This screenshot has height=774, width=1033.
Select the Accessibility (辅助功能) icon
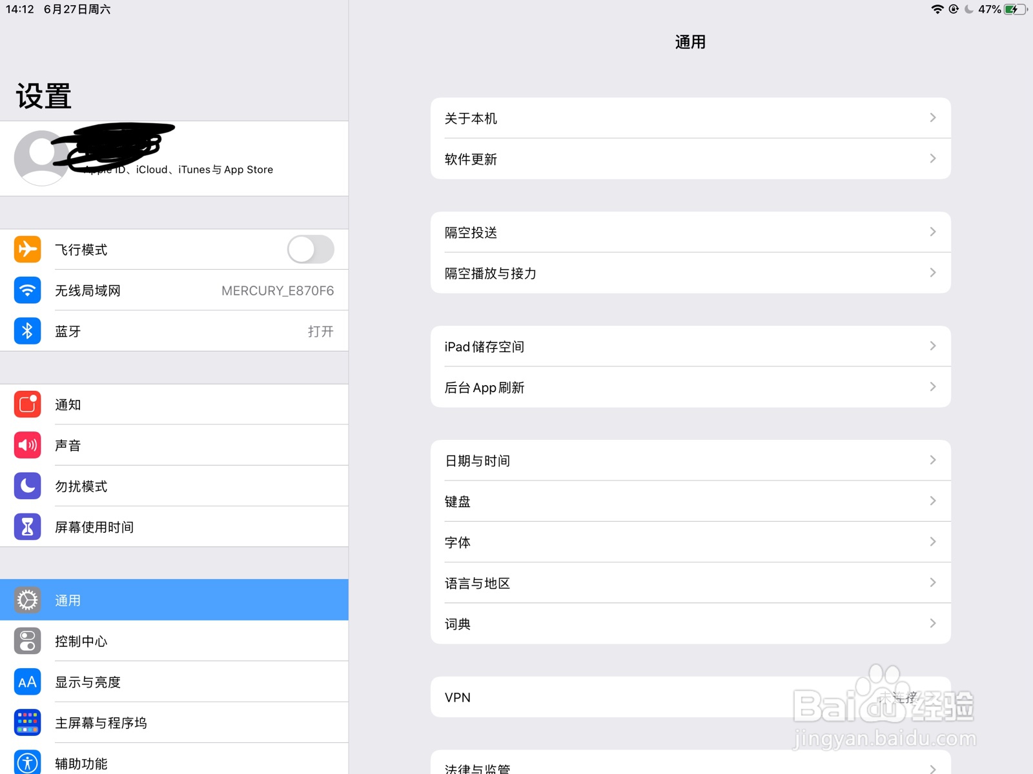click(x=27, y=761)
